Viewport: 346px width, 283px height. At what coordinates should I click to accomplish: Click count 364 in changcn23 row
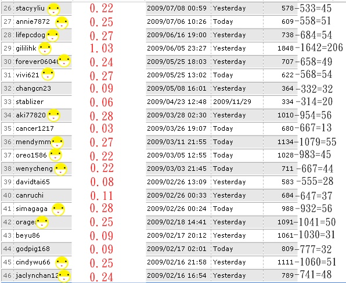pos(287,88)
